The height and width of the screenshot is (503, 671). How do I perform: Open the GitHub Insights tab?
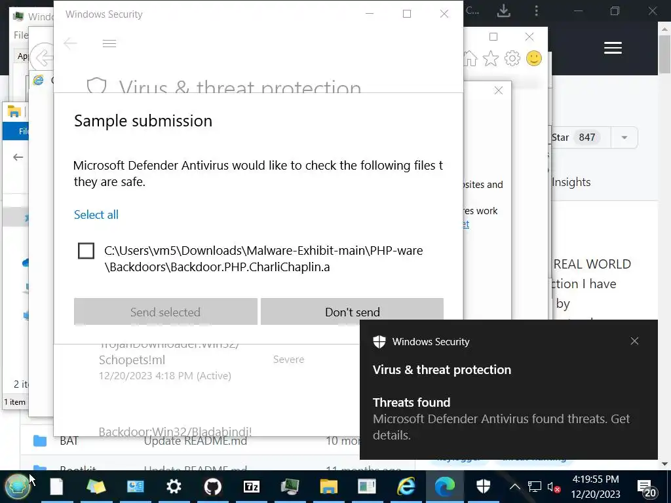pos(571,182)
